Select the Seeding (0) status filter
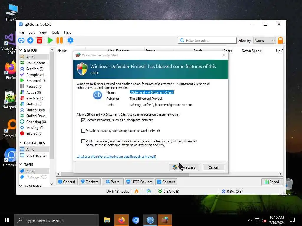Viewport: 302px width, 226px height. click(34, 69)
